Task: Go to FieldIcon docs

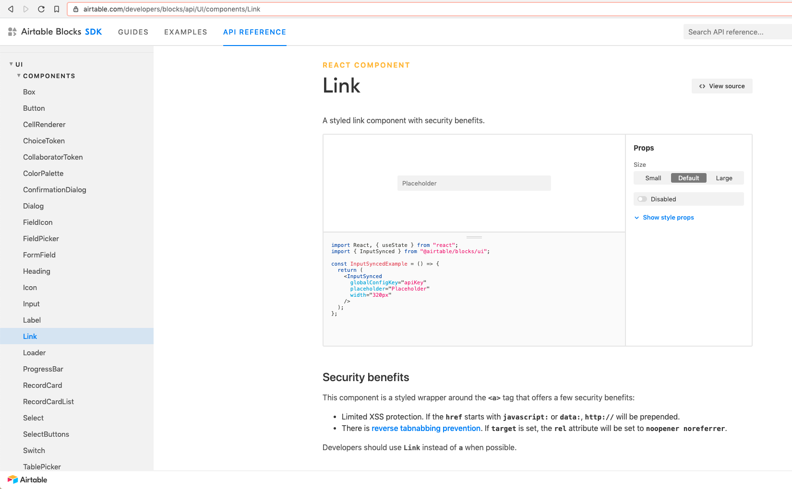Action: click(x=38, y=222)
